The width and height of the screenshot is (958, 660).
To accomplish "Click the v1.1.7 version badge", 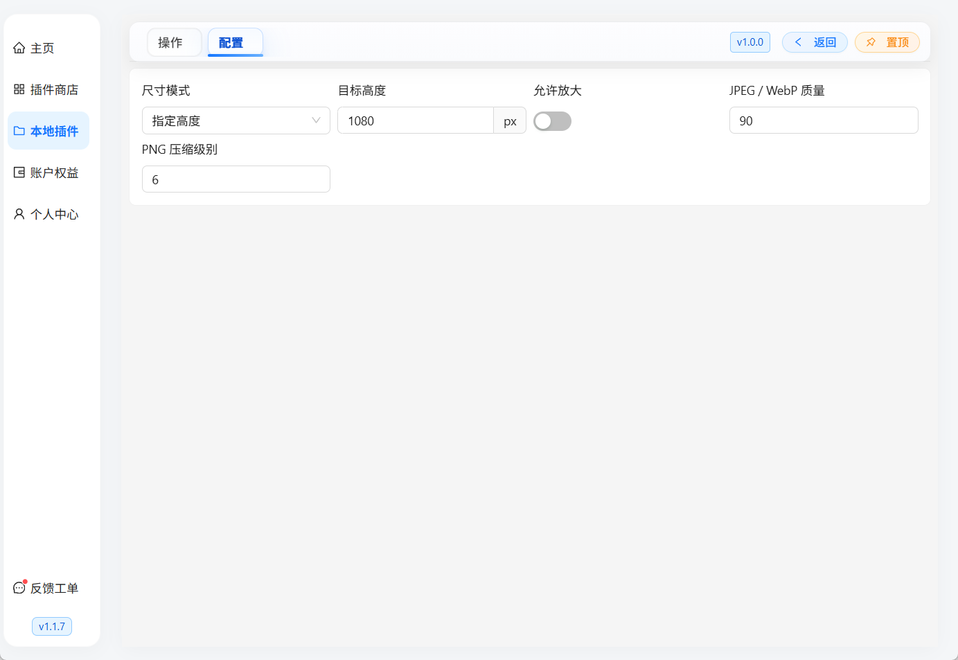I will pos(52,627).
